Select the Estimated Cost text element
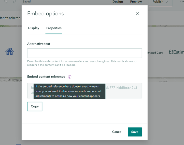Viewport: 184px width, 145px height. (155, 53)
